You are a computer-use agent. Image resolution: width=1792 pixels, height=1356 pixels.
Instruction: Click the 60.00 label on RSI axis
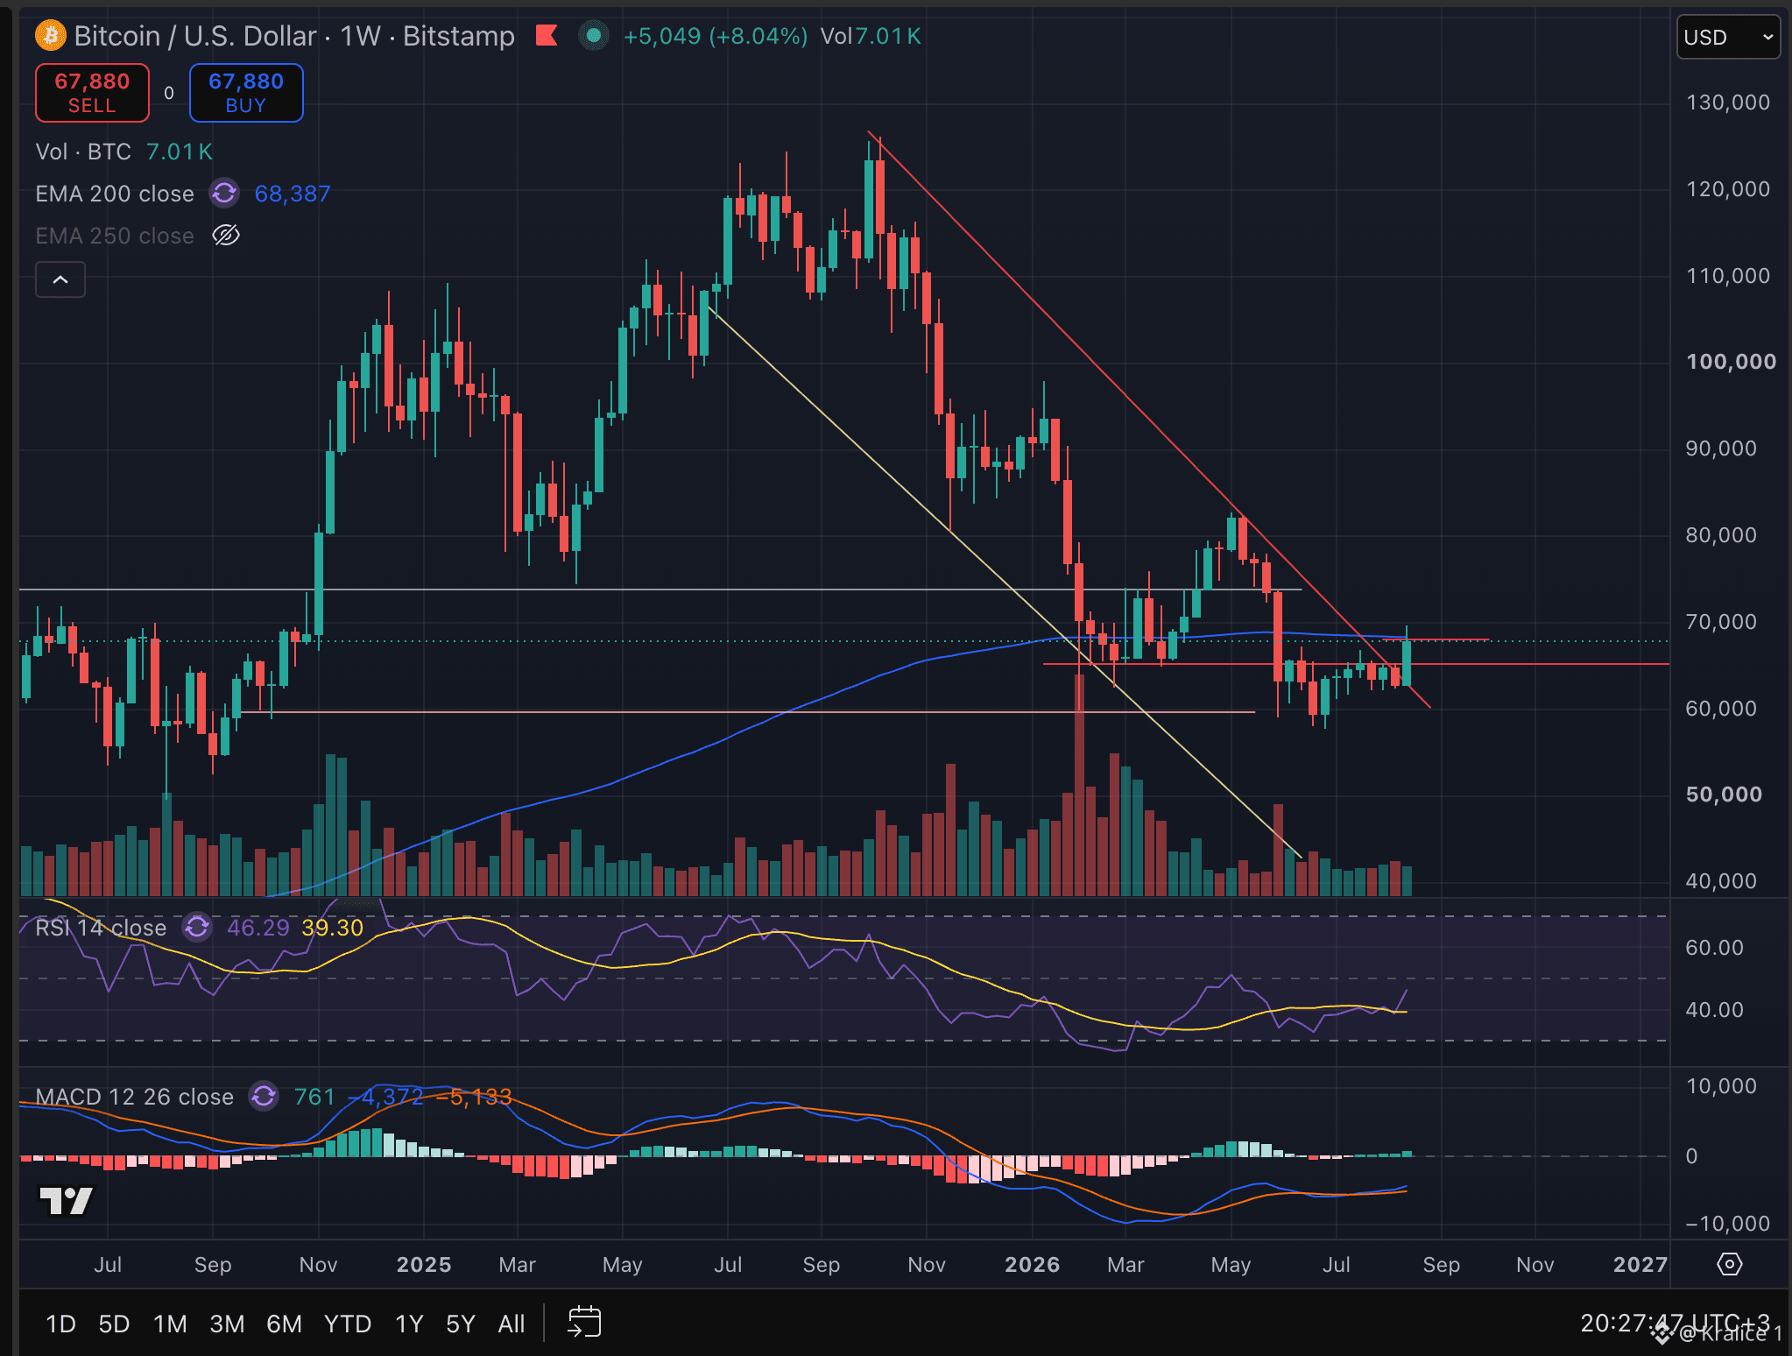pyautogui.click(x=1714, y=948)
